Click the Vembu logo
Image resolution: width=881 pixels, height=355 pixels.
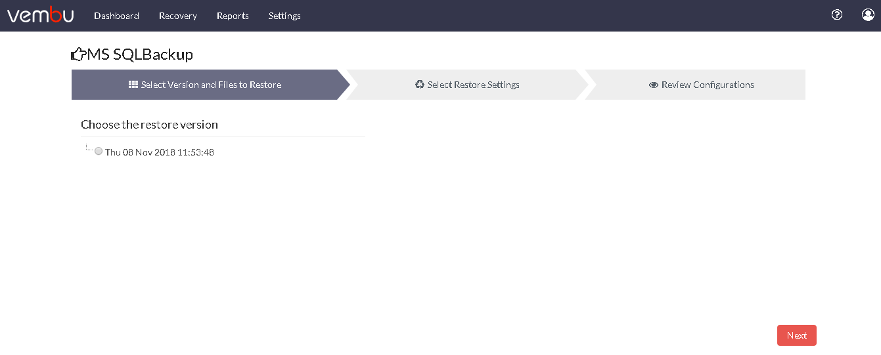tap(40, 15)
